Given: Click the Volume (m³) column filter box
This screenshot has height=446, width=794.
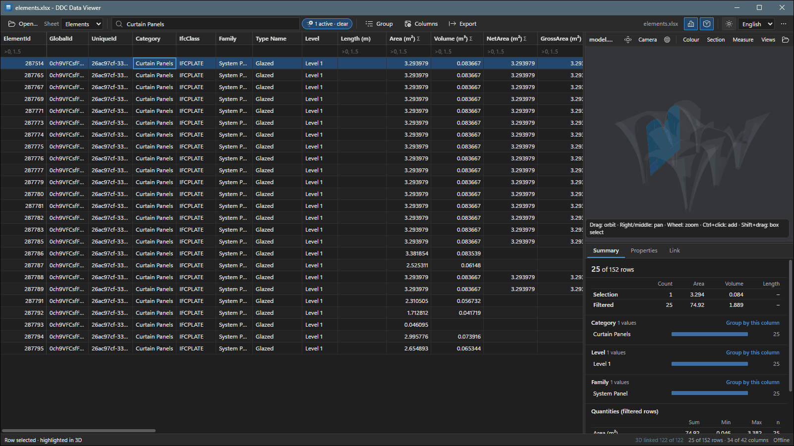Looking at the screenshot, I should tap(457, 51).
